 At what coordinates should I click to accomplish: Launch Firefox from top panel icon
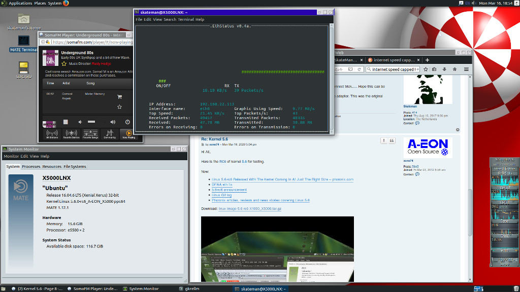click(x=66, y=3)
